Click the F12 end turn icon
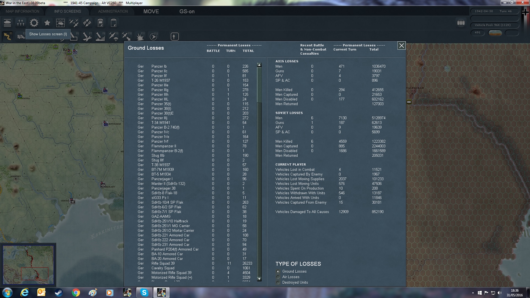The image size is (530, 298). point(153,36)
